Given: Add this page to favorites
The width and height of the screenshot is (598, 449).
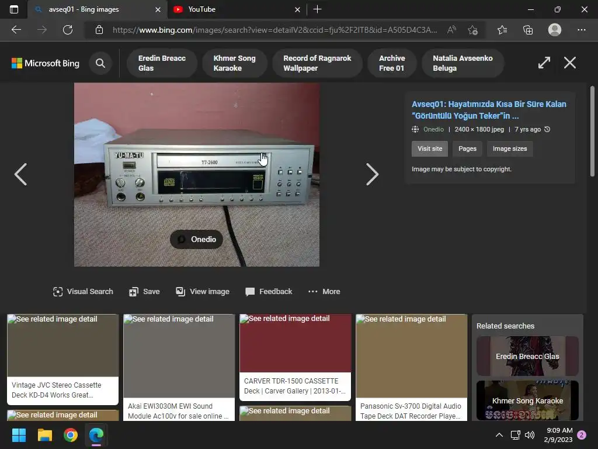Looking at the screenshot, I should tap(473, 30).
